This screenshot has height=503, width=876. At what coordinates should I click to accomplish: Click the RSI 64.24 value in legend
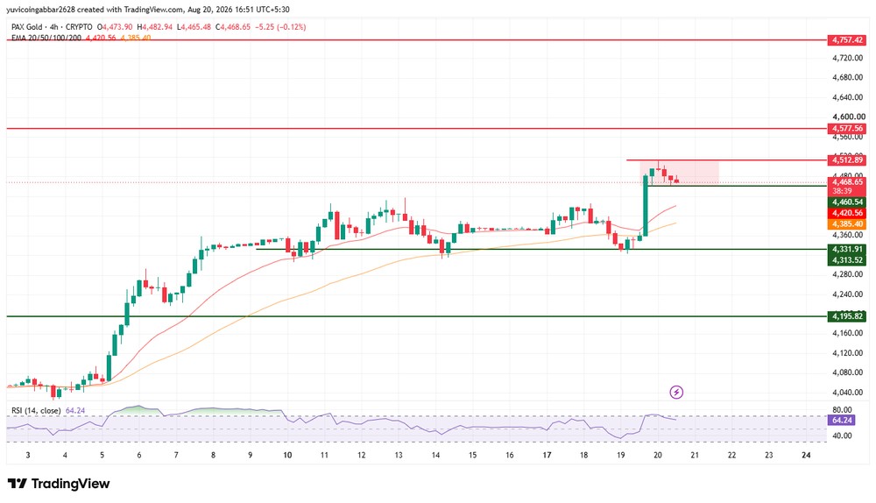tap(75, 411)
